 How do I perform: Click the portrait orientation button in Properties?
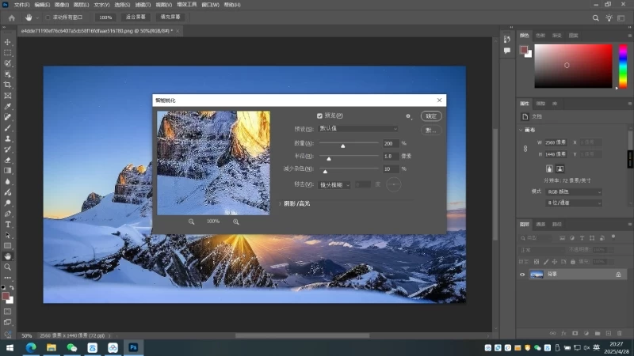pos(549,169)
